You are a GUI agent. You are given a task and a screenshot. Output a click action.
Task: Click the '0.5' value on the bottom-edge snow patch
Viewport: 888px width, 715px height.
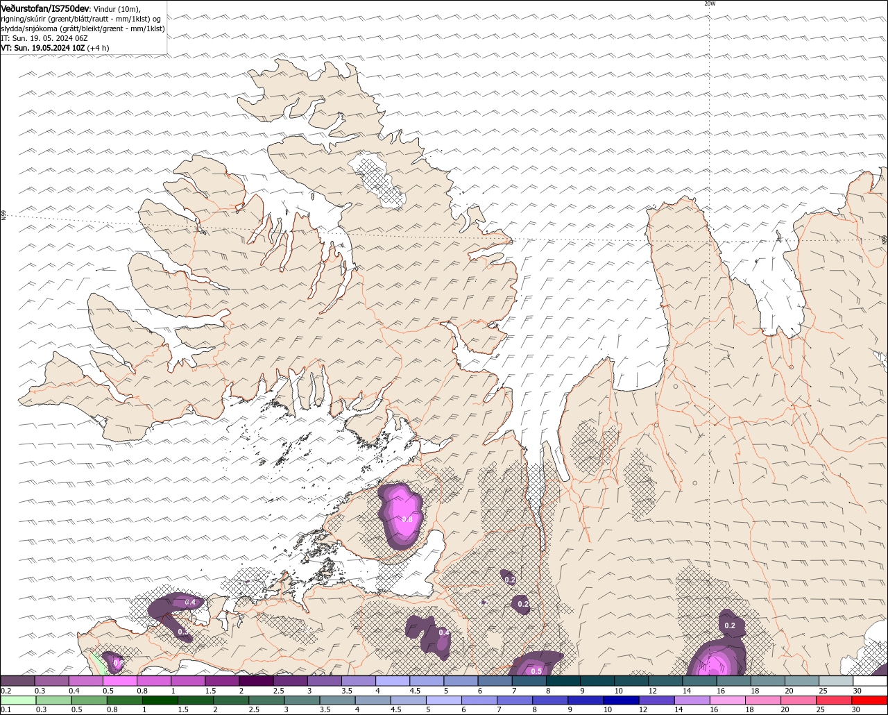(536, 671)
